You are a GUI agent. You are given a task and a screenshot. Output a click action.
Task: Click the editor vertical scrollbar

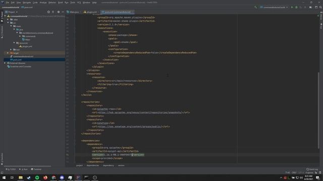click(x=318, y=110)
